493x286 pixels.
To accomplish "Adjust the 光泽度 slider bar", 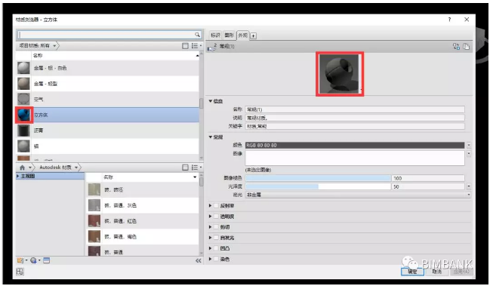I will pyautogui.click(x=318, y=186).
